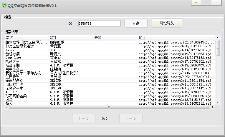Click the page indicator 0/0
The height and width of the screenshot is (137, 225).
pos(105,118)
